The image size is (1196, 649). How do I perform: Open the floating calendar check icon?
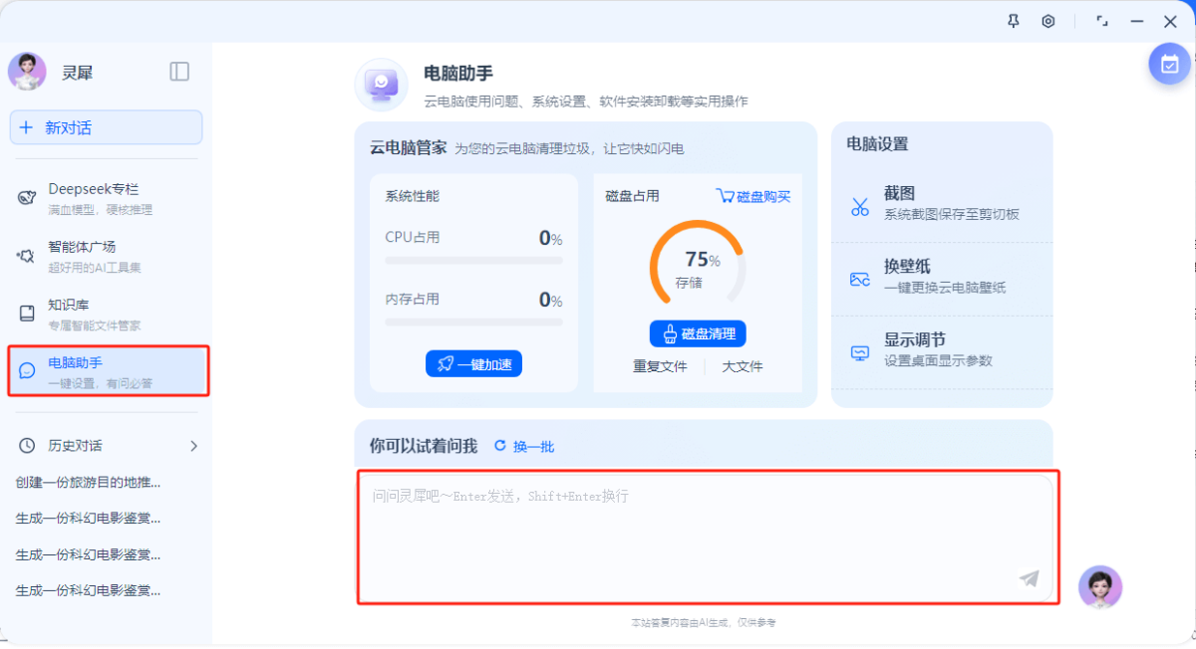1168,64
